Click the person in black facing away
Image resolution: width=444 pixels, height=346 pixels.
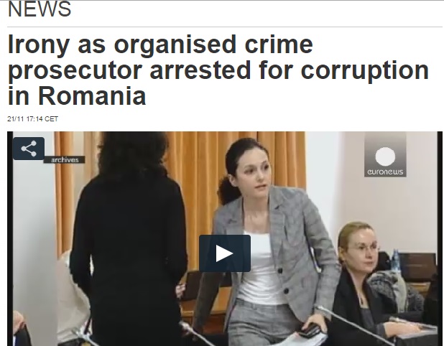(x=127, y=240)
